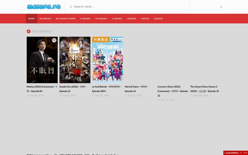Viewport: 248px width, 155px height.
Task: Open Lo And Behold Episode 2854 title
Action: point(107,89)
